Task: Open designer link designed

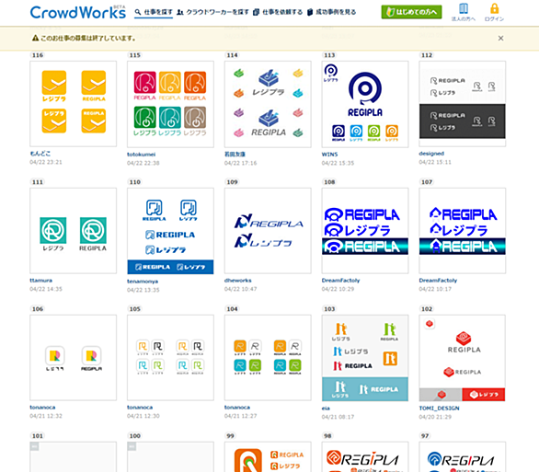Action: [431, 154]
